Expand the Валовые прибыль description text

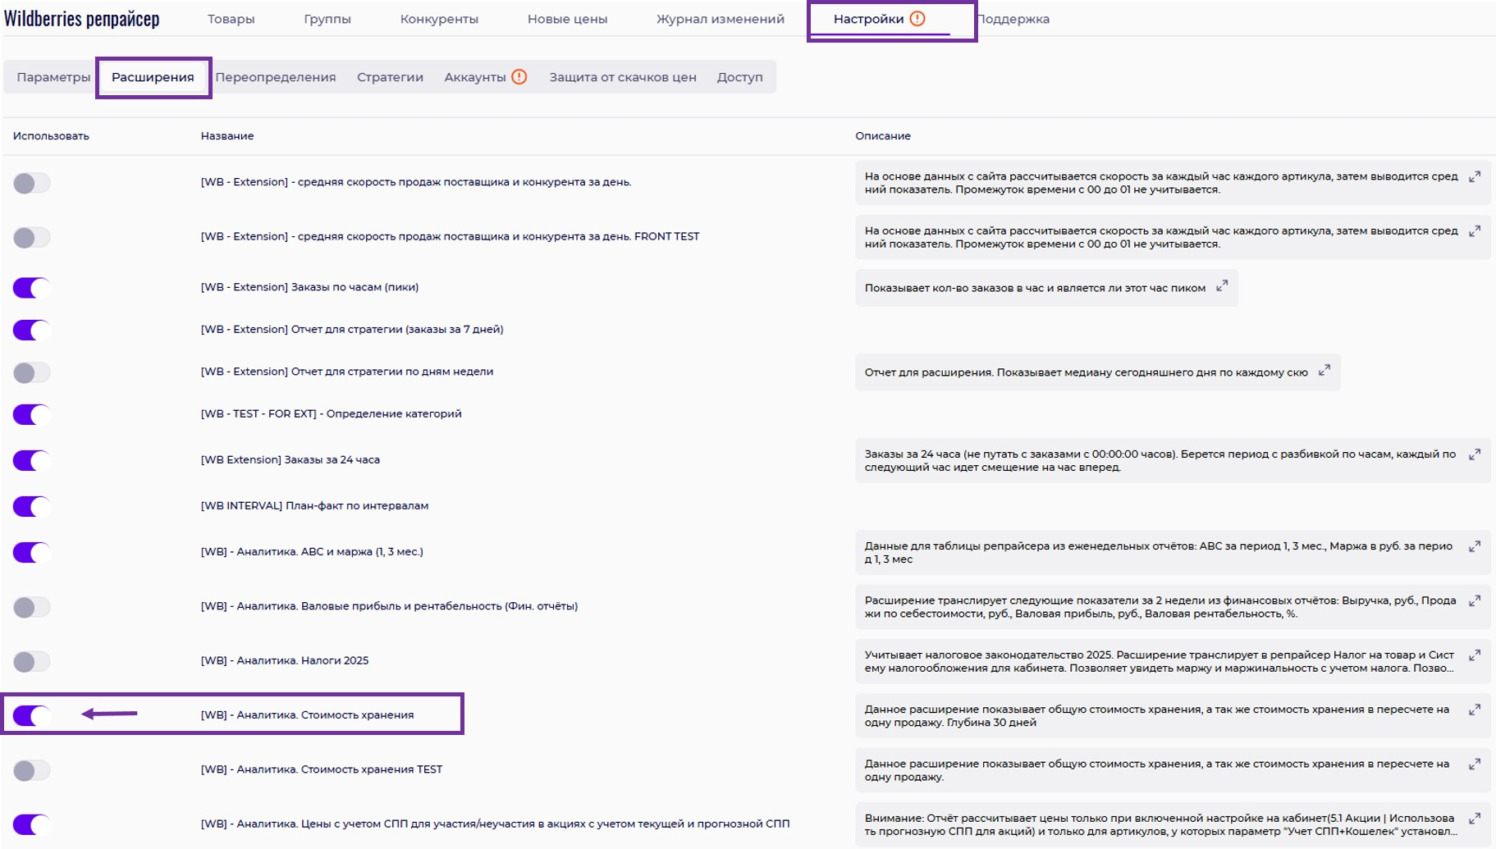(1475, 600)
